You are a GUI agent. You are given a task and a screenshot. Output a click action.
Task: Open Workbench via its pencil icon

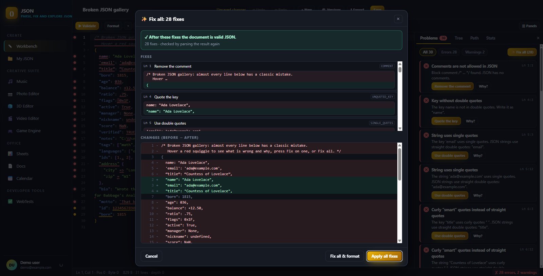pos(10,46)
